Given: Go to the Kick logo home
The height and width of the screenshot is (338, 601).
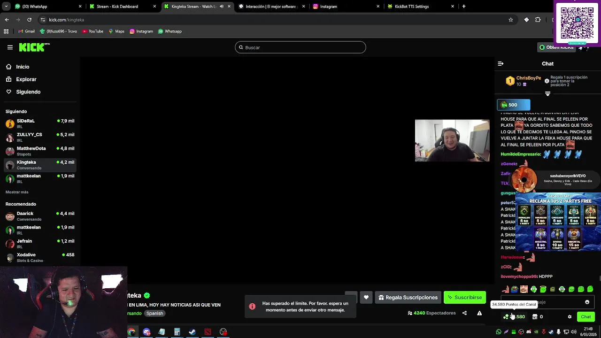Looking at the screenshot, I should pyautogui.click(x=34, y=47).
